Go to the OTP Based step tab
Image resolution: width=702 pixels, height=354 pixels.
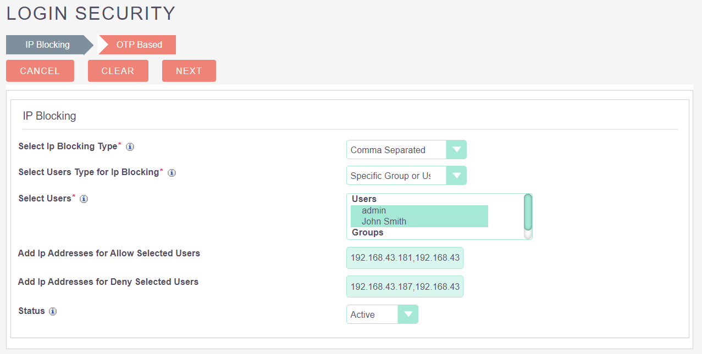click(139, 45)
